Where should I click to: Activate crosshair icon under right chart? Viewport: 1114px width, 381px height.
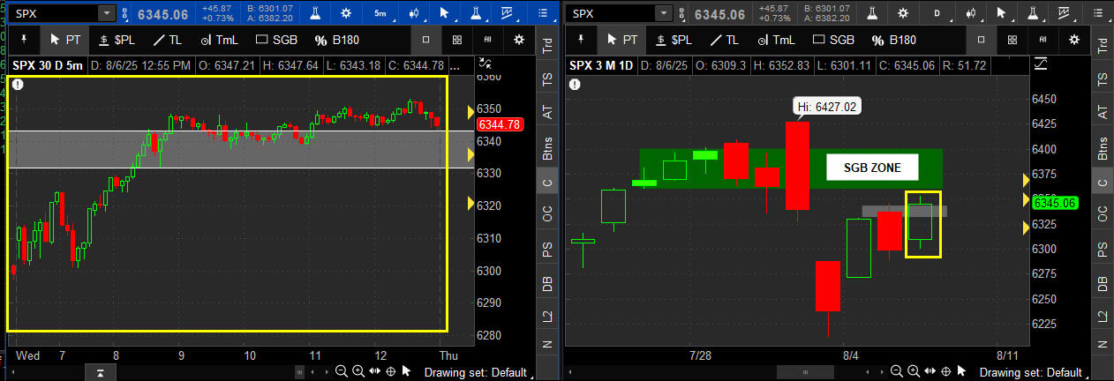(x=946, y=372)
